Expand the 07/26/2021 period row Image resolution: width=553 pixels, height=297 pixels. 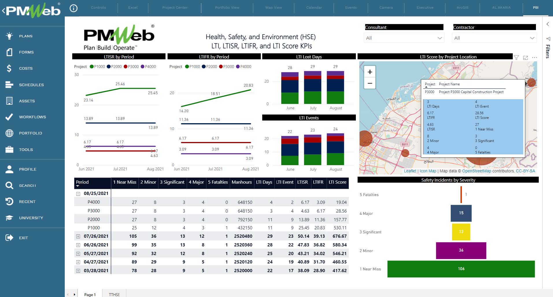[x=78, y=236]
